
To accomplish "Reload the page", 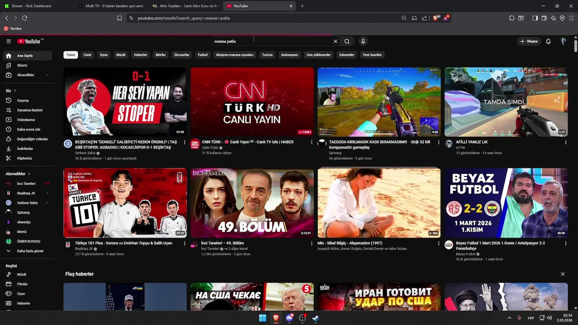I will (x=24, y=18).
